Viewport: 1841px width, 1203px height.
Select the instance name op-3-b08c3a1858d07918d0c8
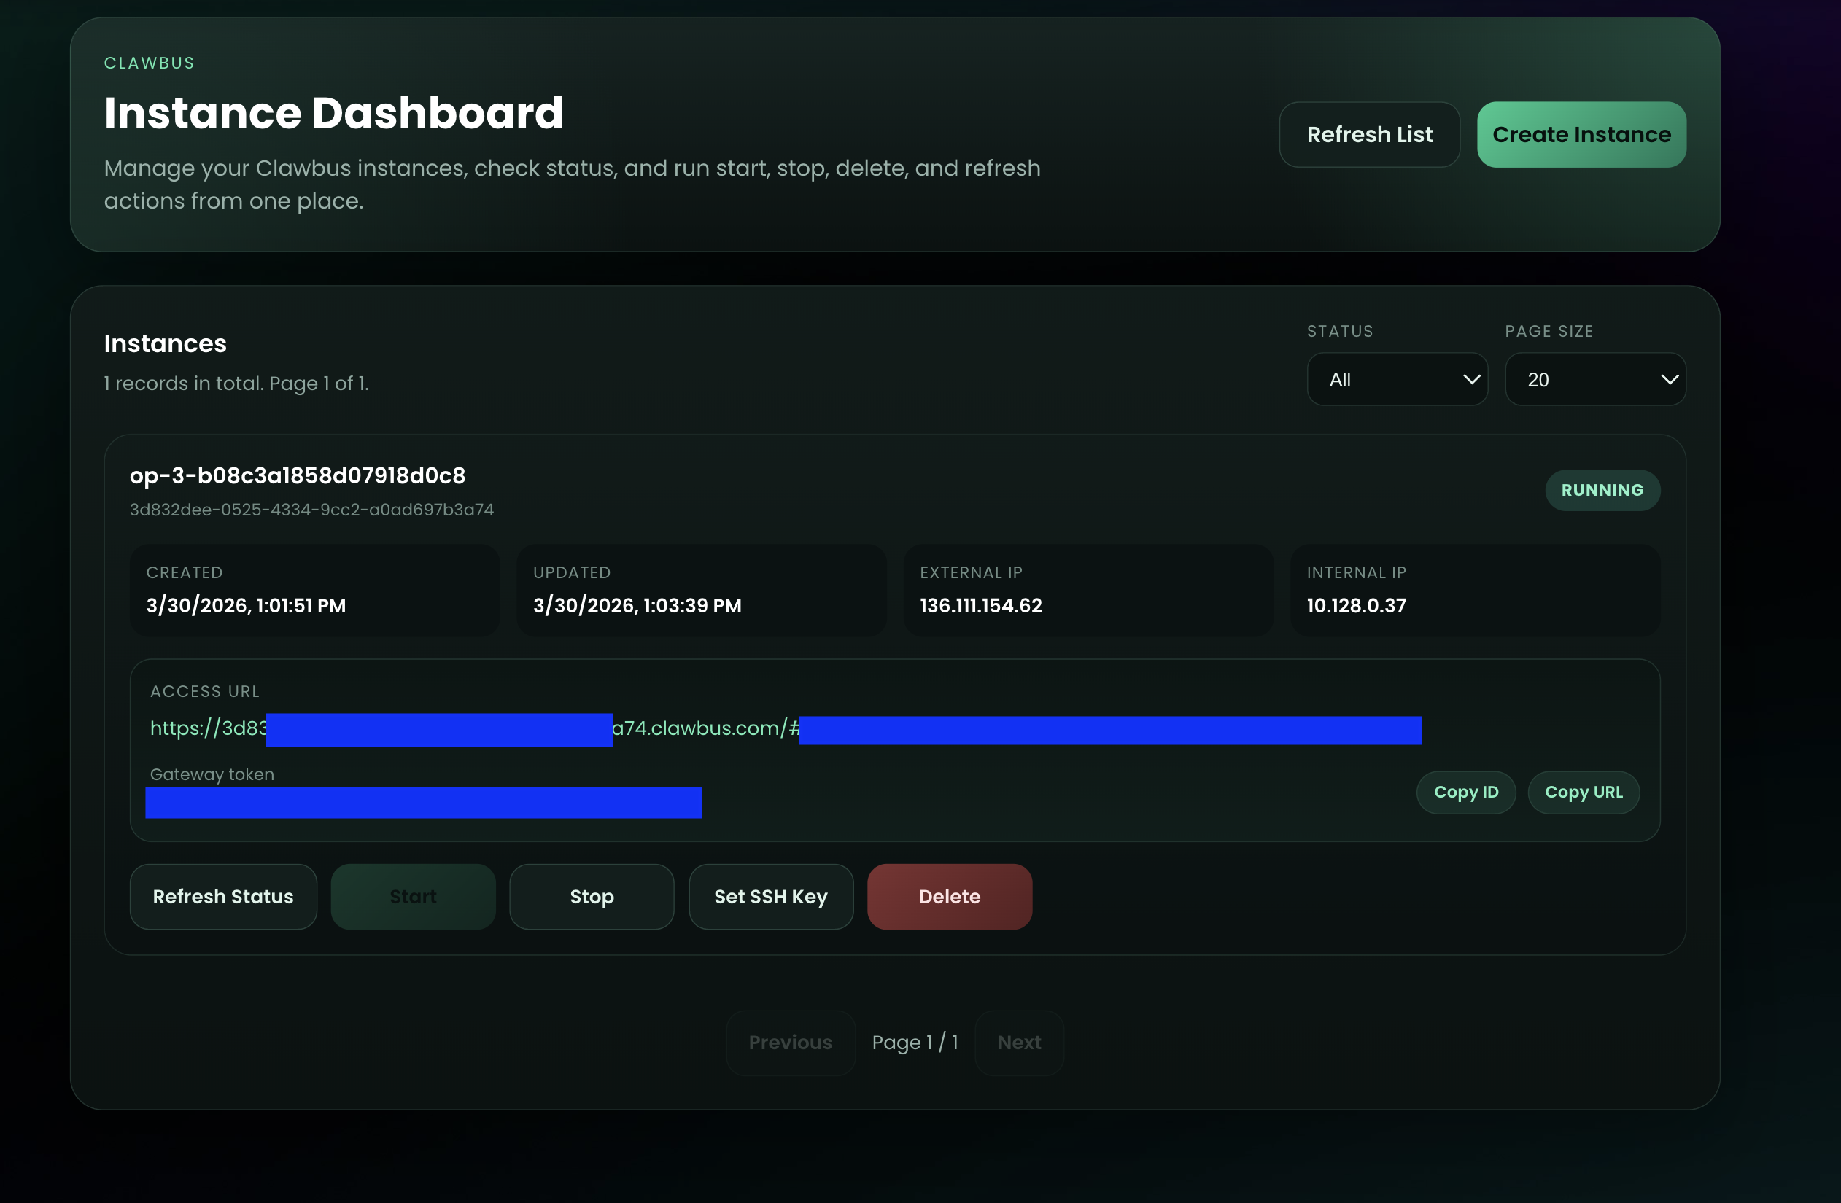297,476
